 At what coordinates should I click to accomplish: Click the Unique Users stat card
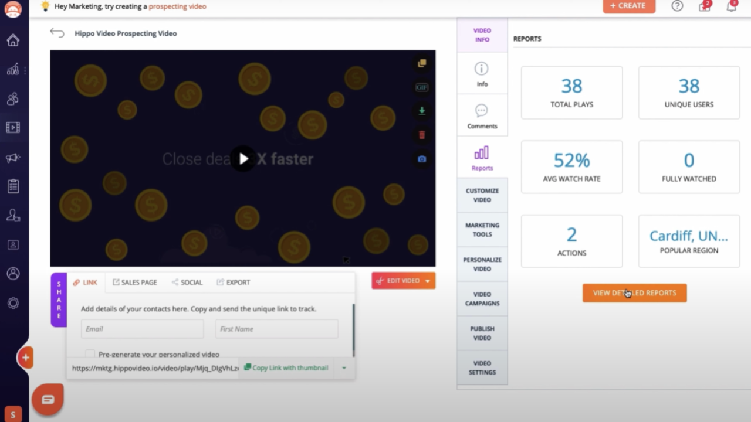[x=689, y=93]
